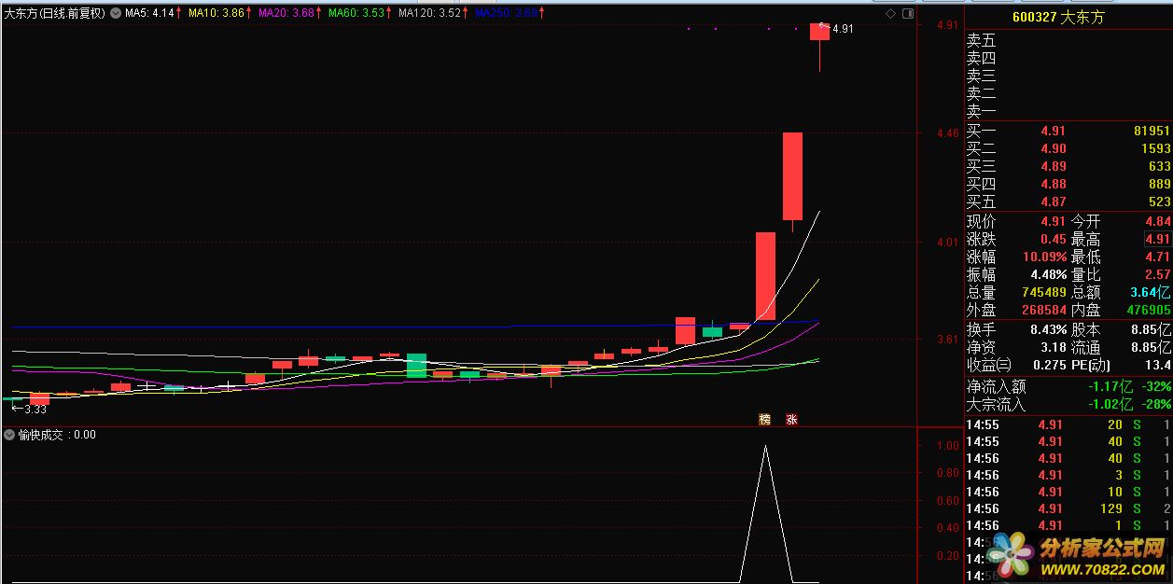Click the 买二 volume 1593
The height and width of the screenshot is (584, 1173).
coord(1155,149)
